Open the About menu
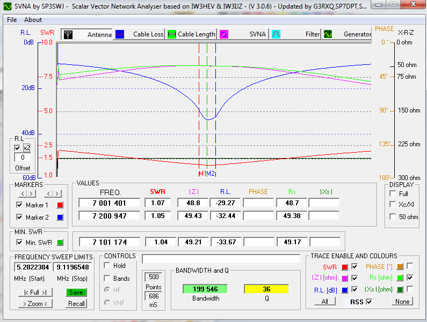Image resolution: width=427 pixels, height=322 pixels. click(x=33, y=20)
